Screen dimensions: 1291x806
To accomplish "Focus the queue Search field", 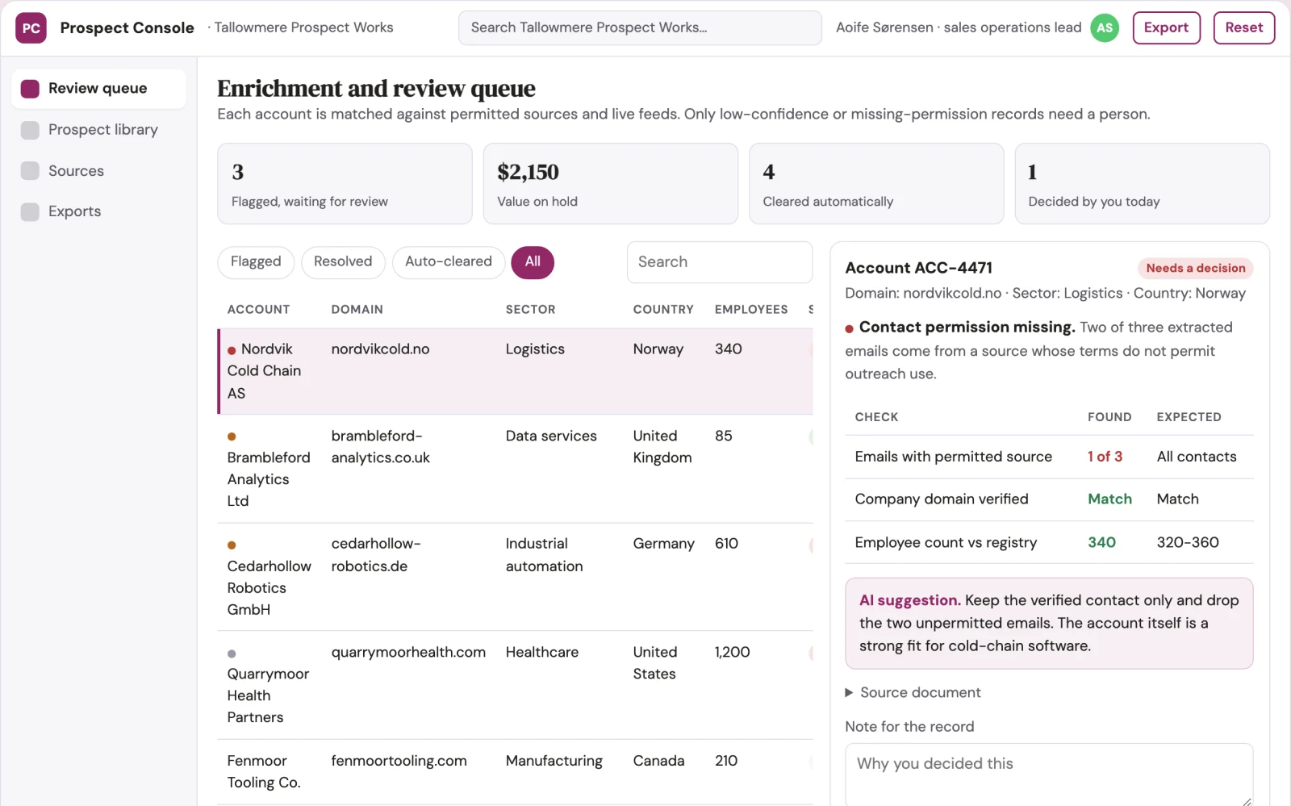I will point(720,262).
